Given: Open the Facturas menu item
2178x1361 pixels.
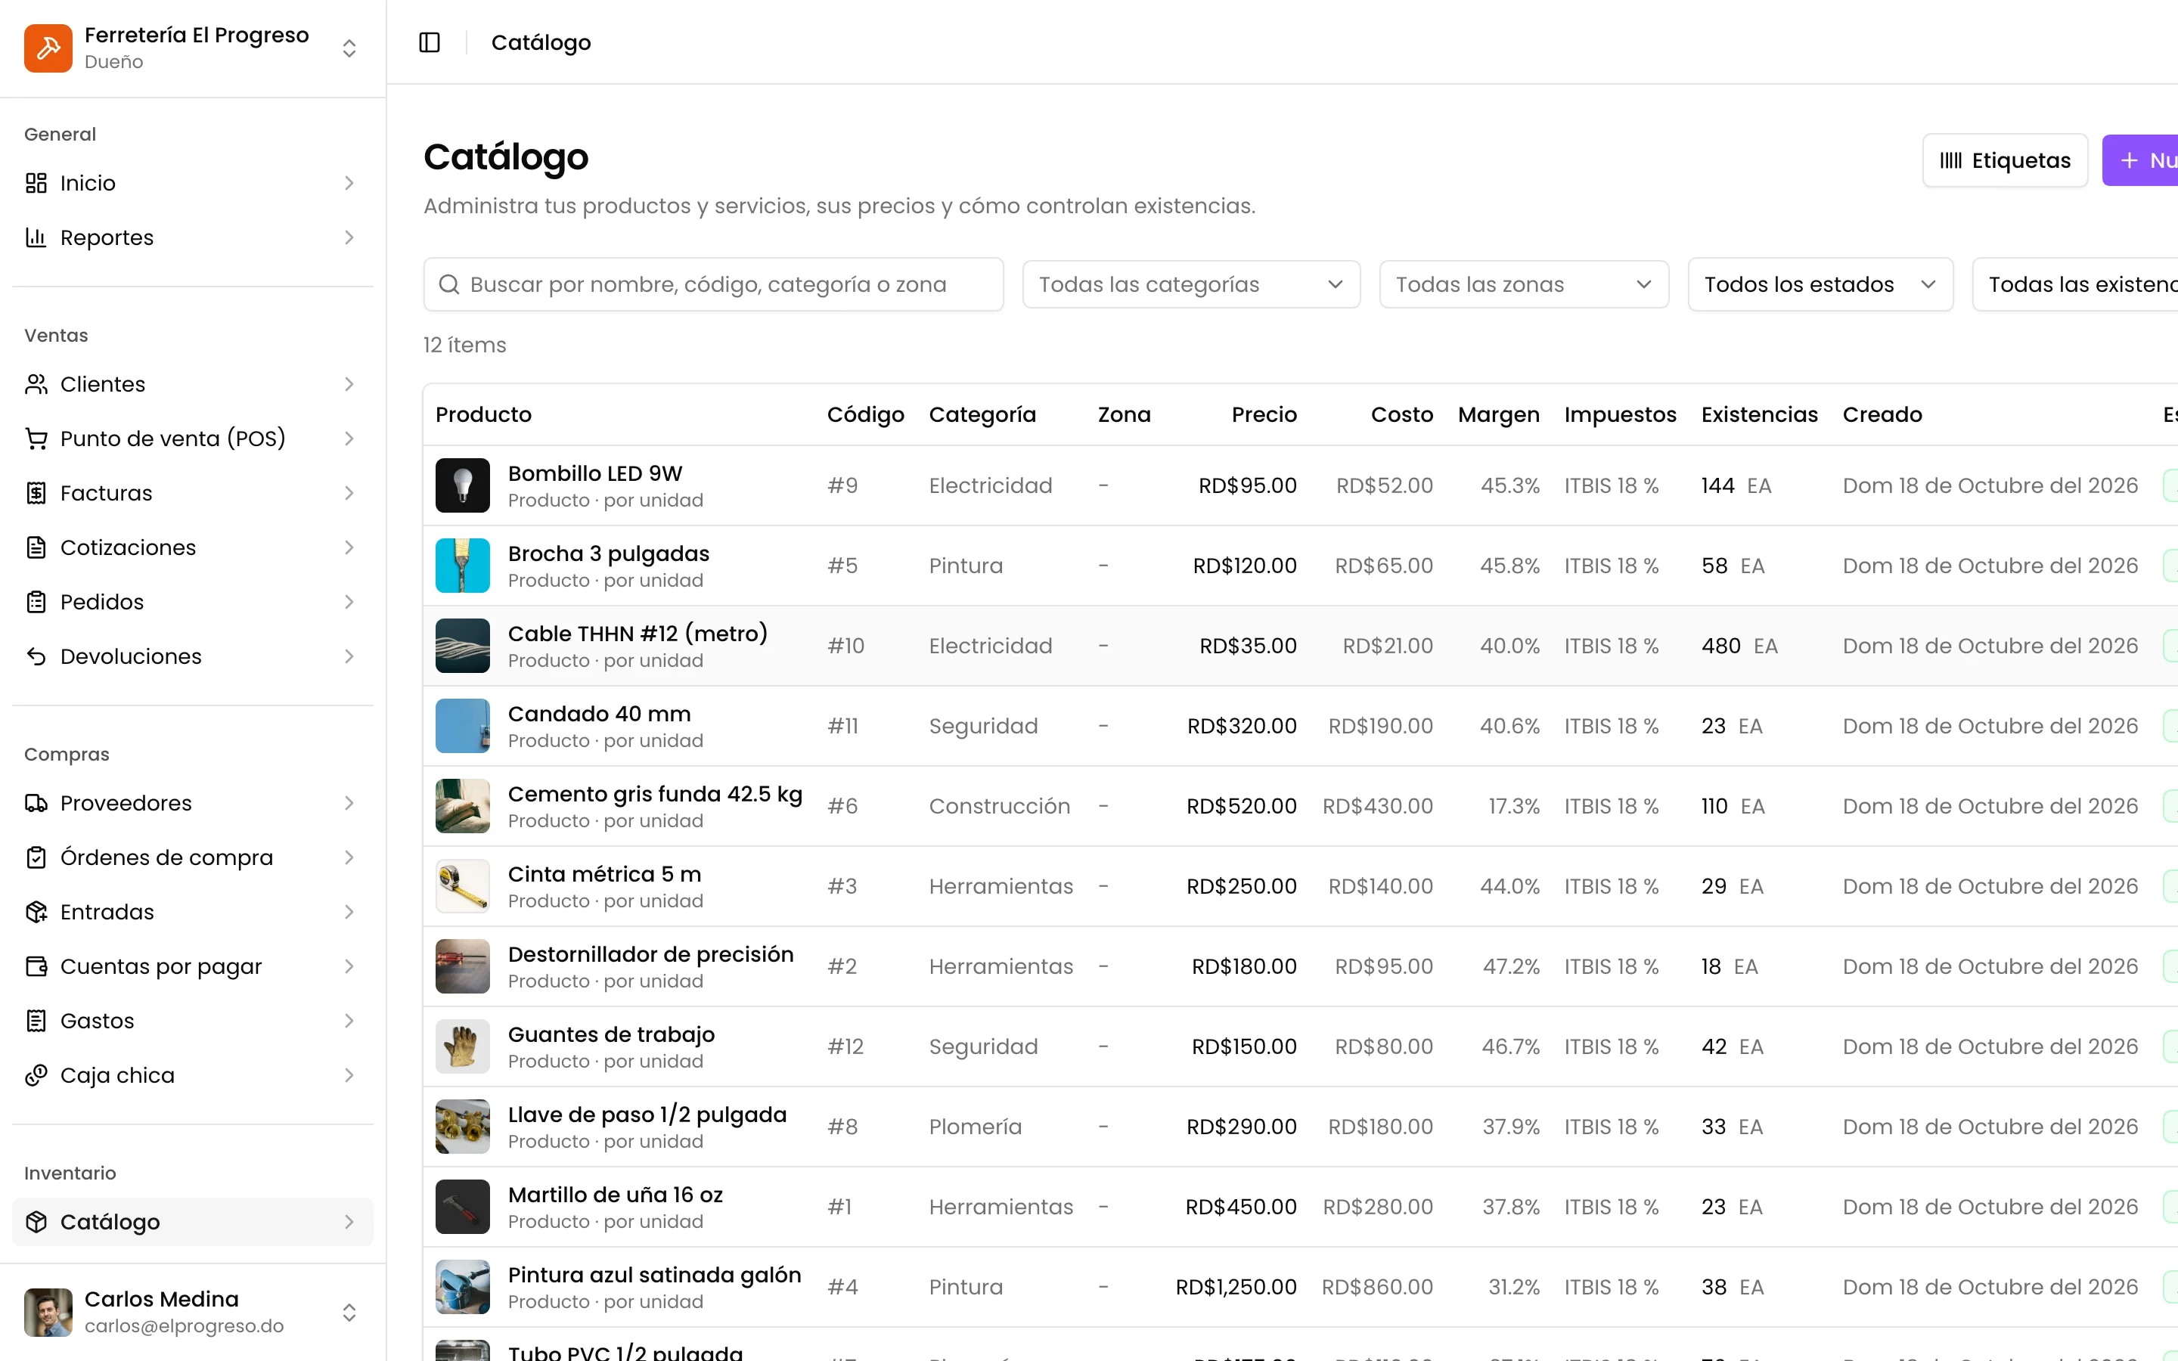Looking at the screenshot, I should pos(193,493).
